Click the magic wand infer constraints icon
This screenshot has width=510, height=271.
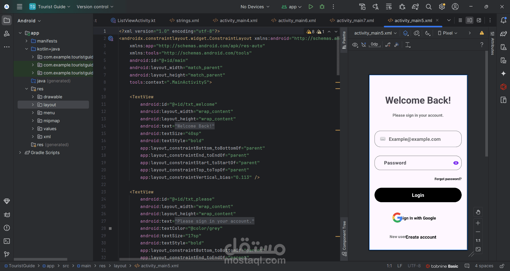pyautogui.click(x=397, y=45)
